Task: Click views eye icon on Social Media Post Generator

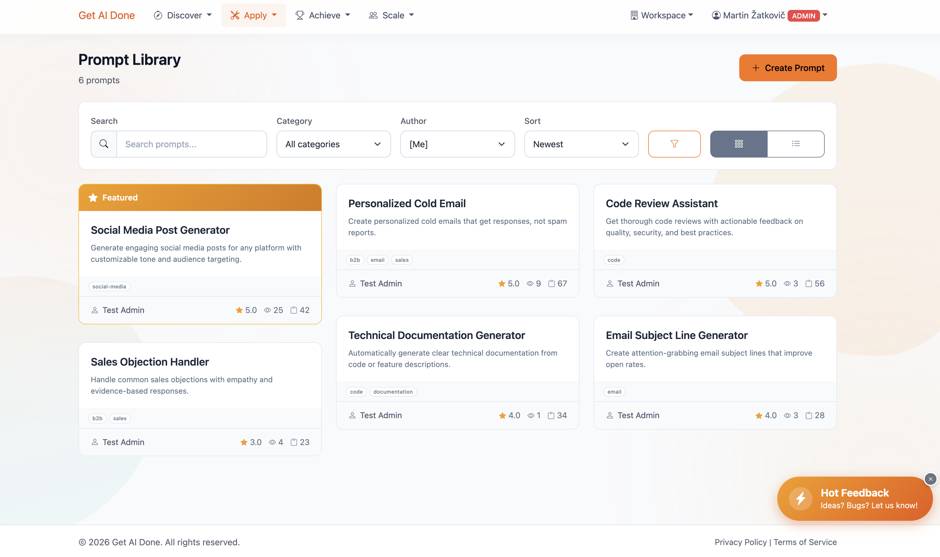Action: [267, 310]
